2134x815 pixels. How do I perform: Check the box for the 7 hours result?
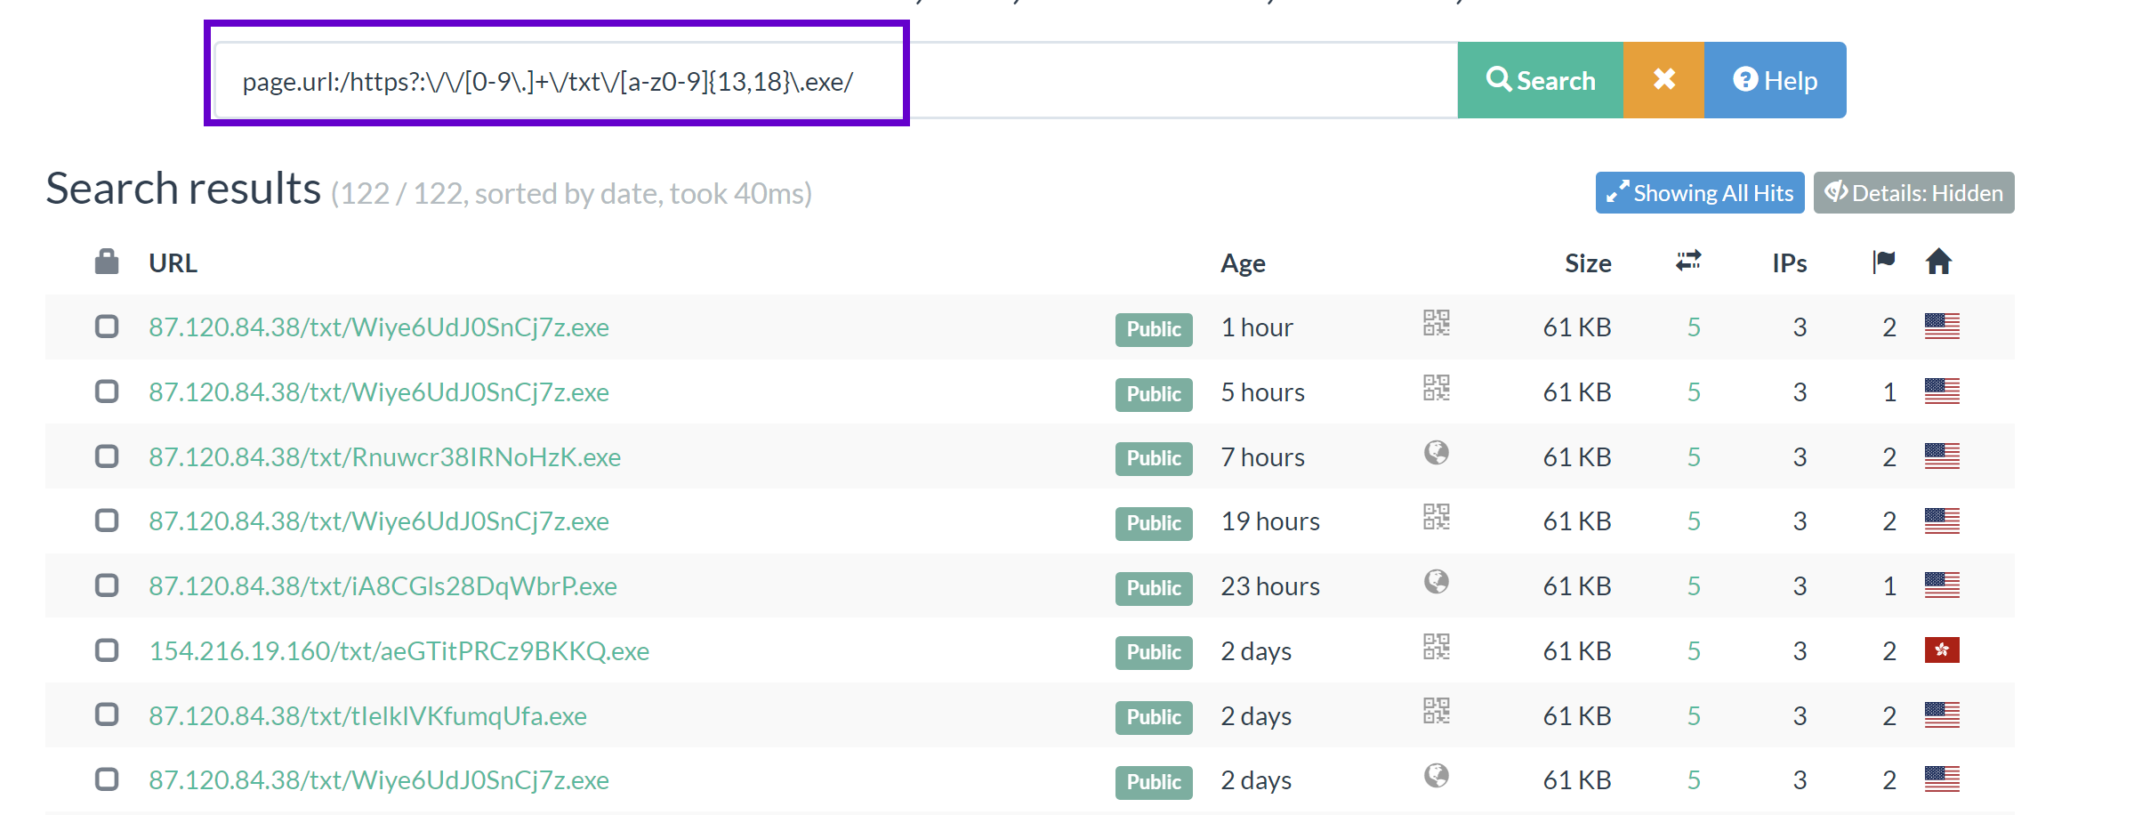[x=107, y=456]
